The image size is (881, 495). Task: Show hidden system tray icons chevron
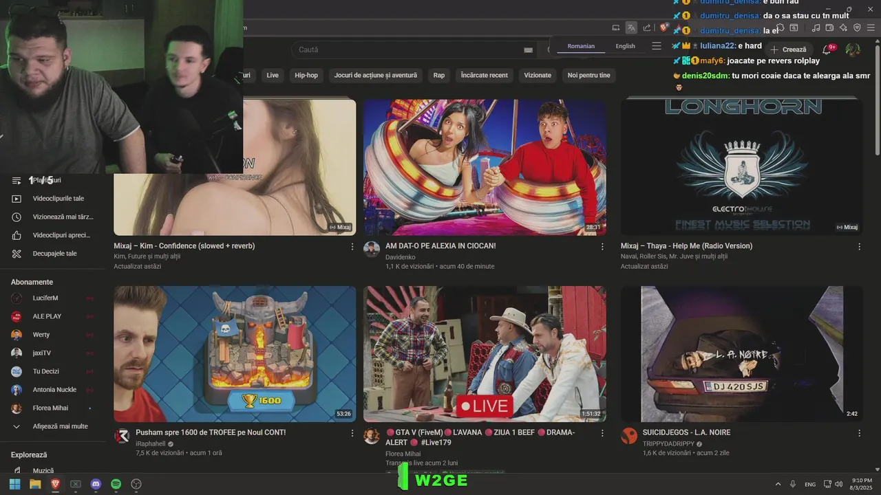coord(778,484)
